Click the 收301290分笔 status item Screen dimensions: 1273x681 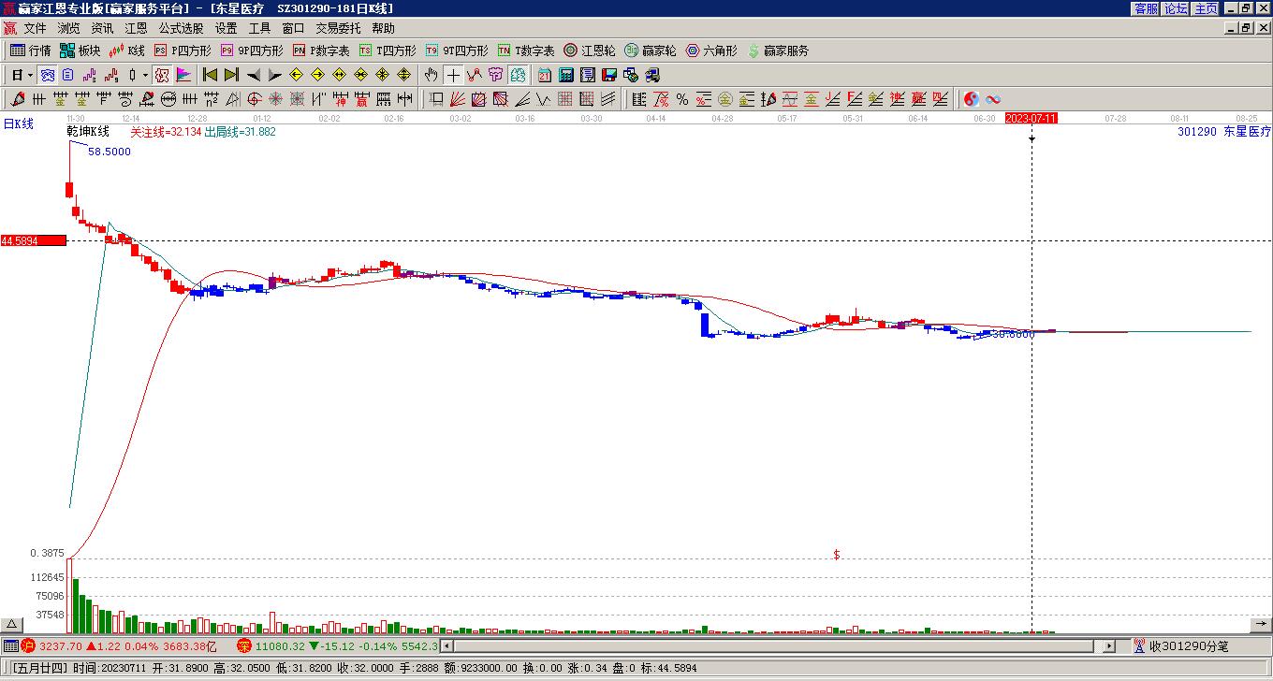click(x=1179, y=646)
